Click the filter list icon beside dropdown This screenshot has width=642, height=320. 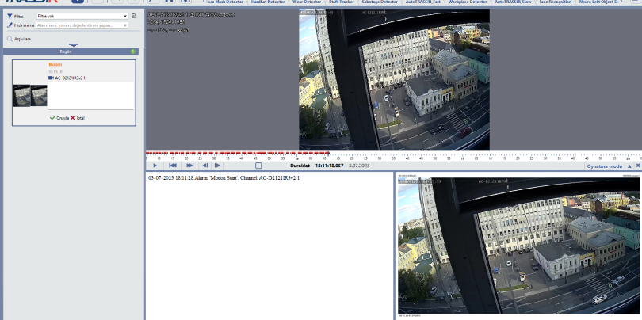pos(134,17)
